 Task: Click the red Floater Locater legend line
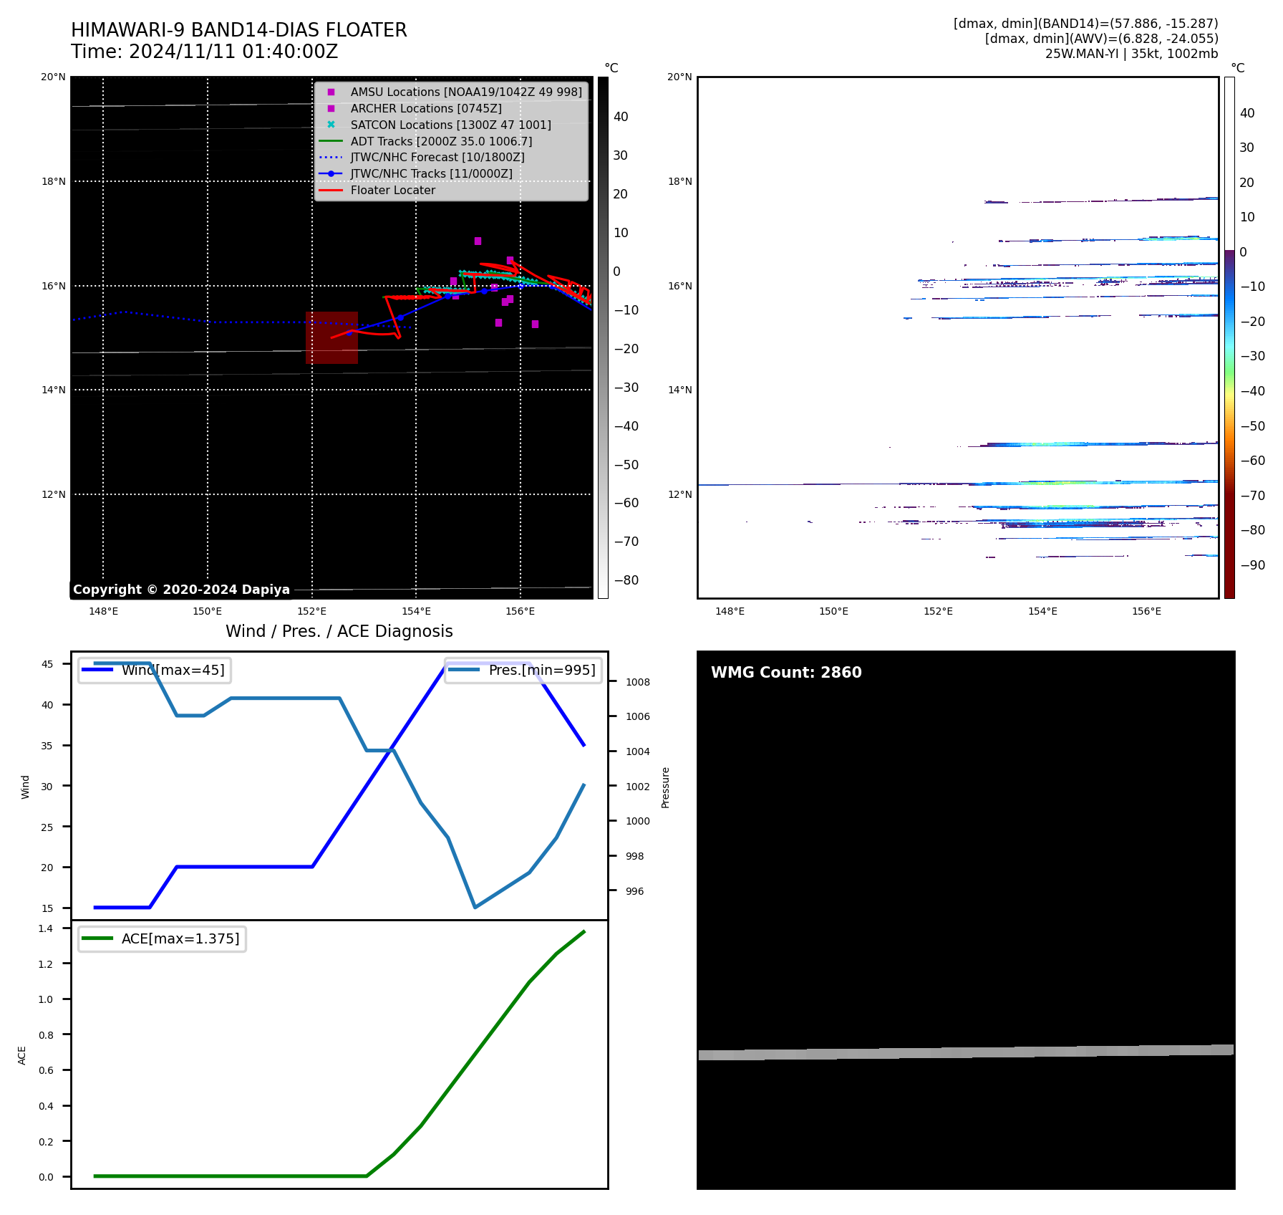pyautogui.click(x=331, y=191)
